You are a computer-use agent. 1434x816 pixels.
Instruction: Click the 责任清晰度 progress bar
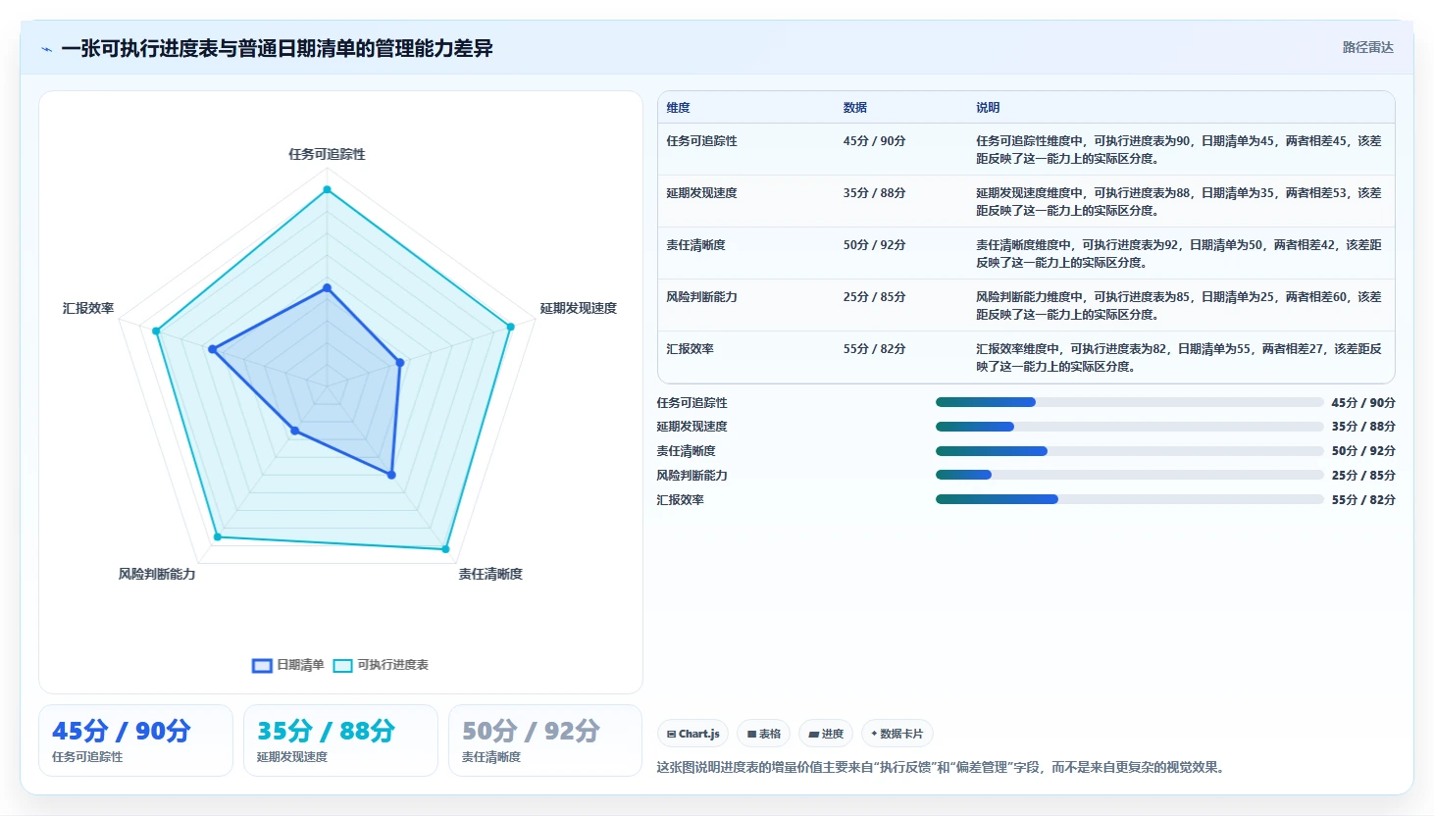coord(1129,451)
